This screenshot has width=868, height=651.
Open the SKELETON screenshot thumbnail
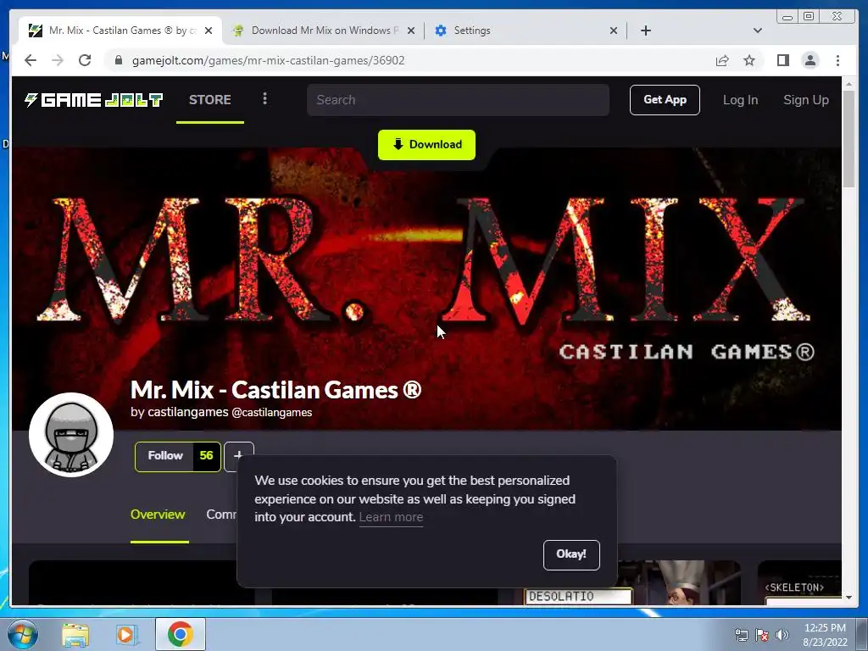coord(799,583)
